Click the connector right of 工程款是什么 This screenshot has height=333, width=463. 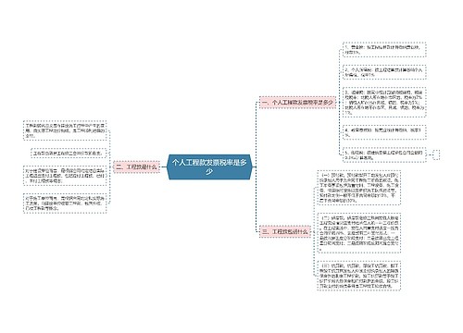point(163,166)
